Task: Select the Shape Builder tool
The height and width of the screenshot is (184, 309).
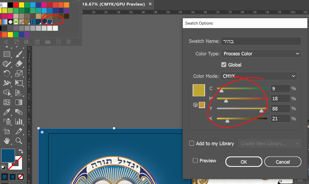Action: [7, 93]
